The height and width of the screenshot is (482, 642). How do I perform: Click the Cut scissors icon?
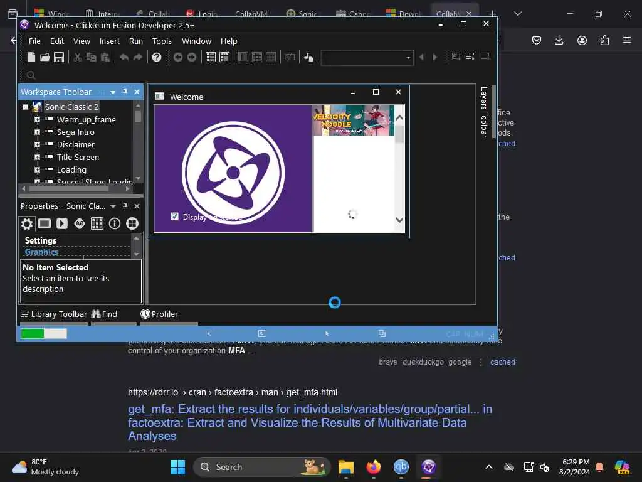coord(77,57)
